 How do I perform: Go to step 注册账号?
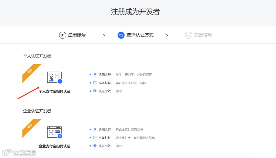click(77, 35)
